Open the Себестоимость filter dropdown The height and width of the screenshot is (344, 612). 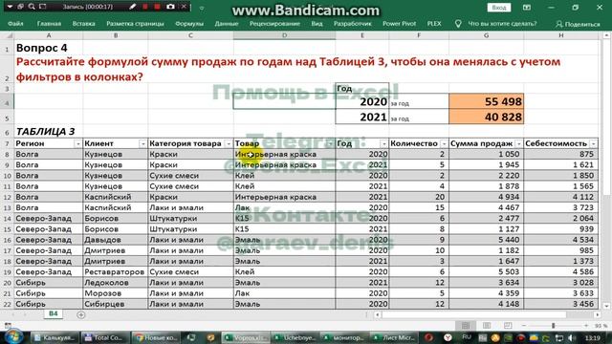[594, 144]
